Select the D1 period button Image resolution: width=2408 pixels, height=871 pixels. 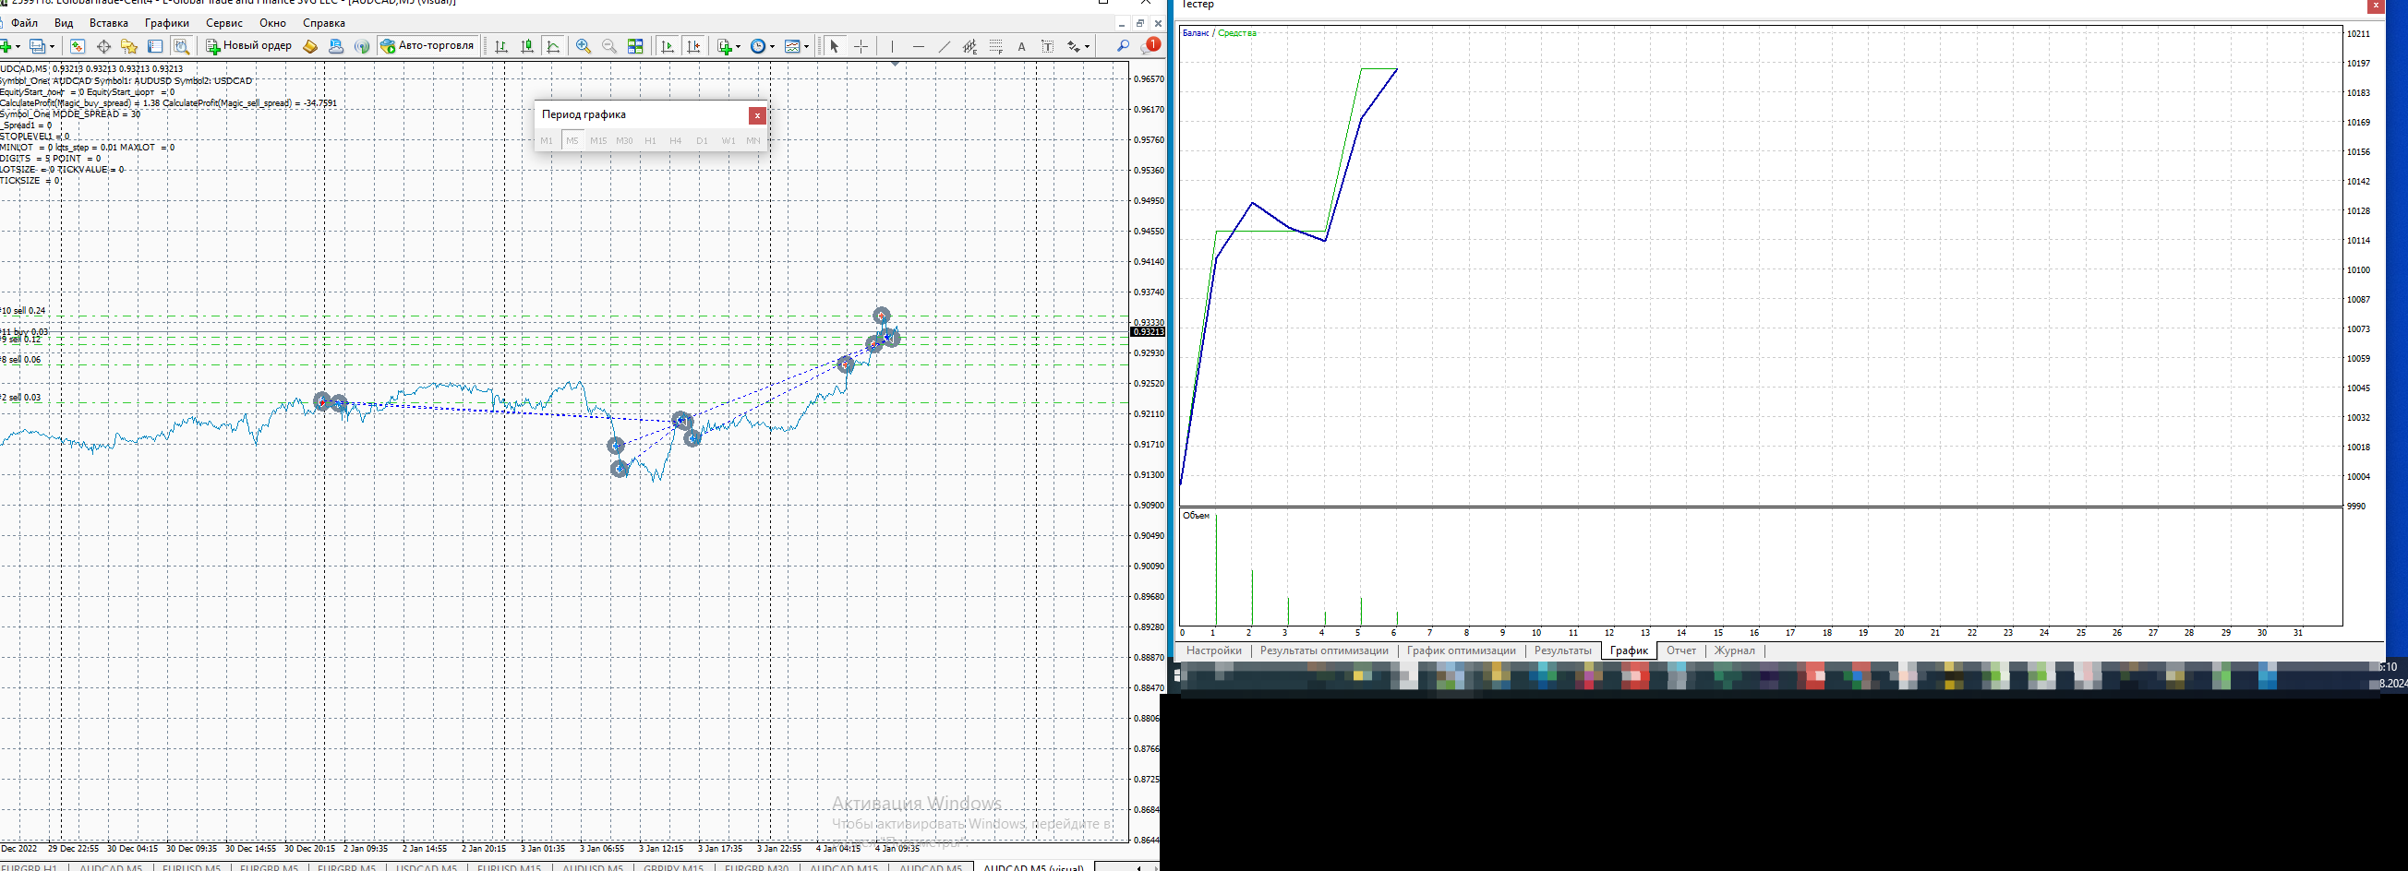pos(702,141)
